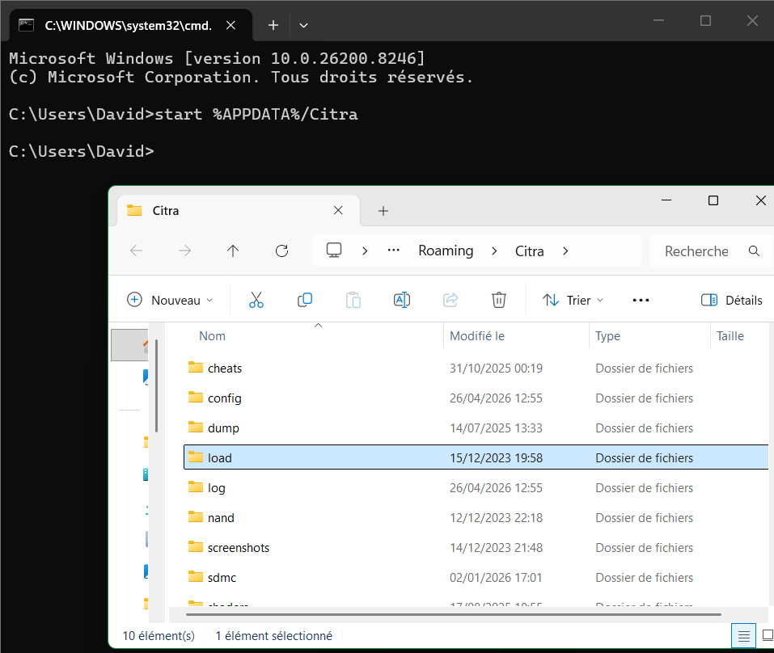
Task: Click the Citra breadcrumb
Action: point(529,251)
